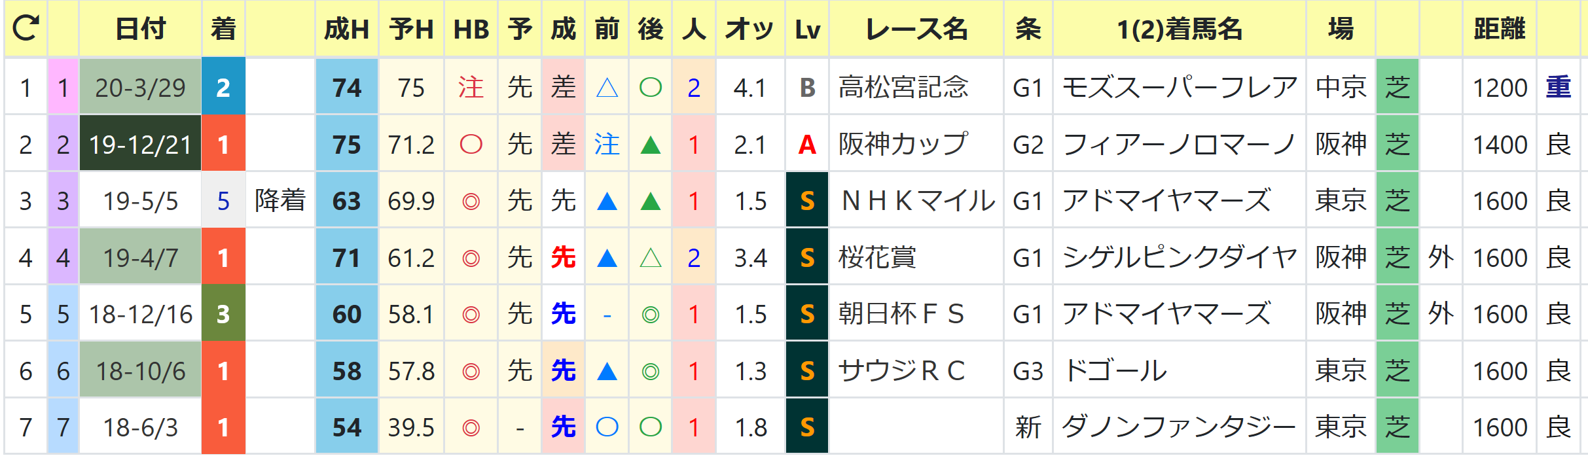
Task: Click winner name モズスーパーフレア
Action: pos(1180,87)
